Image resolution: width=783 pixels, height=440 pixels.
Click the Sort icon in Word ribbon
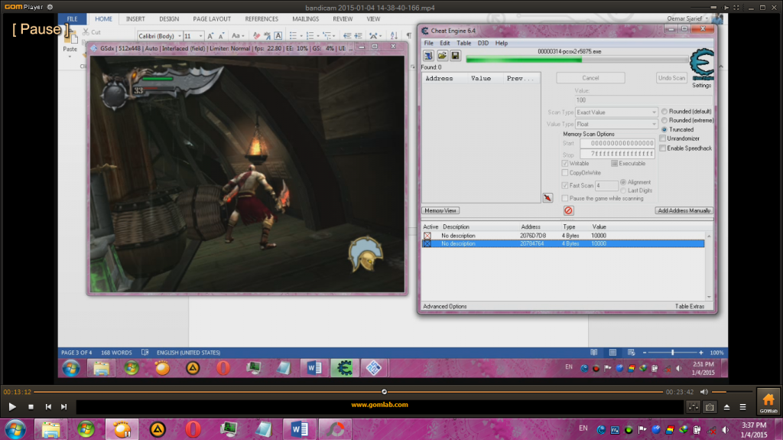(x=394, y=36)
